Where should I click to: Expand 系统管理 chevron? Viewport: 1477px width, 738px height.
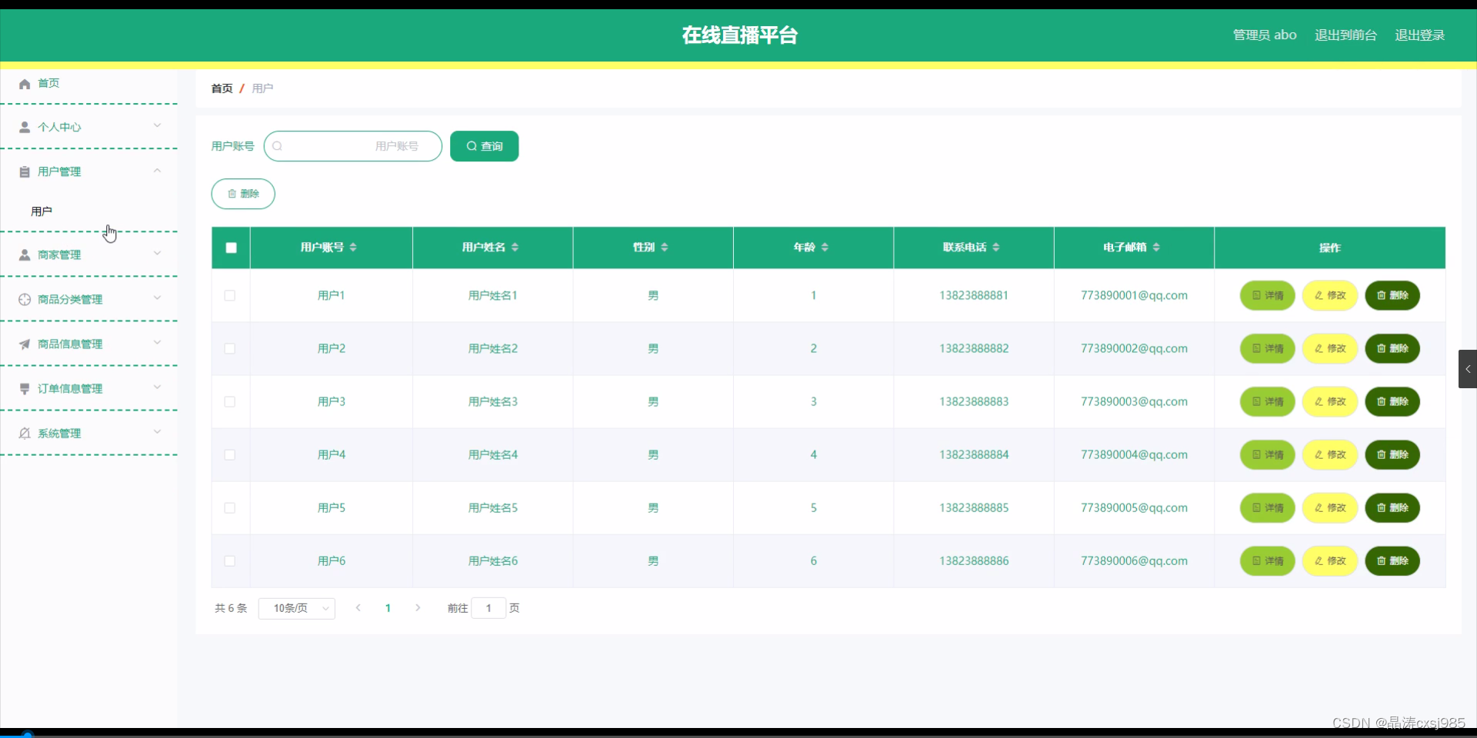click(x=157, y=431)
